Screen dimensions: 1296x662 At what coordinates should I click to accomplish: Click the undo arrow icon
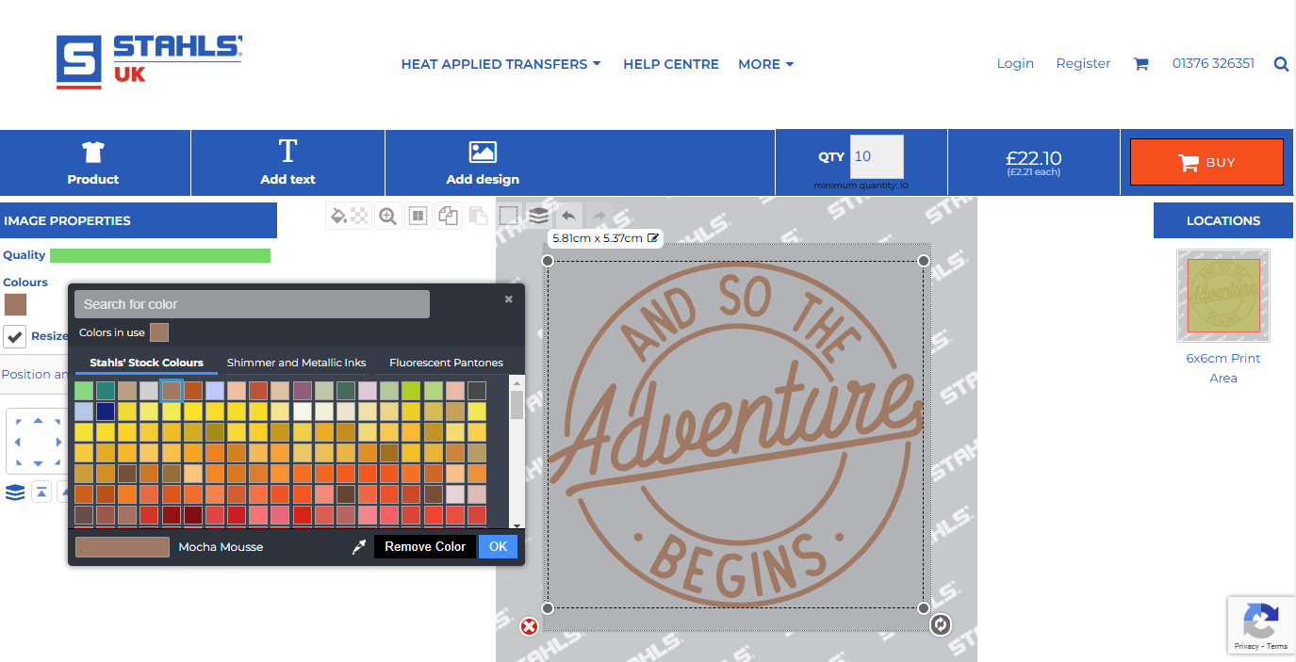pos(568,217)
